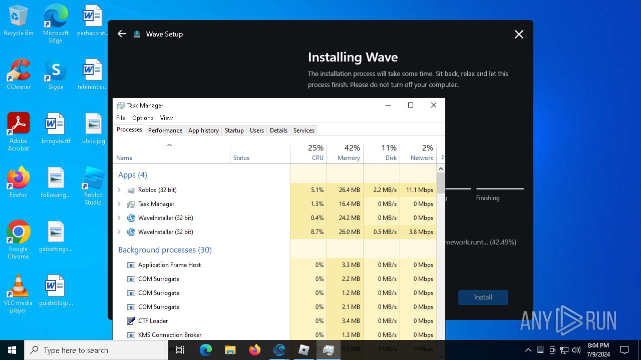Open the File menu in Task Manager
641x360 pixels.
point(121,118)
